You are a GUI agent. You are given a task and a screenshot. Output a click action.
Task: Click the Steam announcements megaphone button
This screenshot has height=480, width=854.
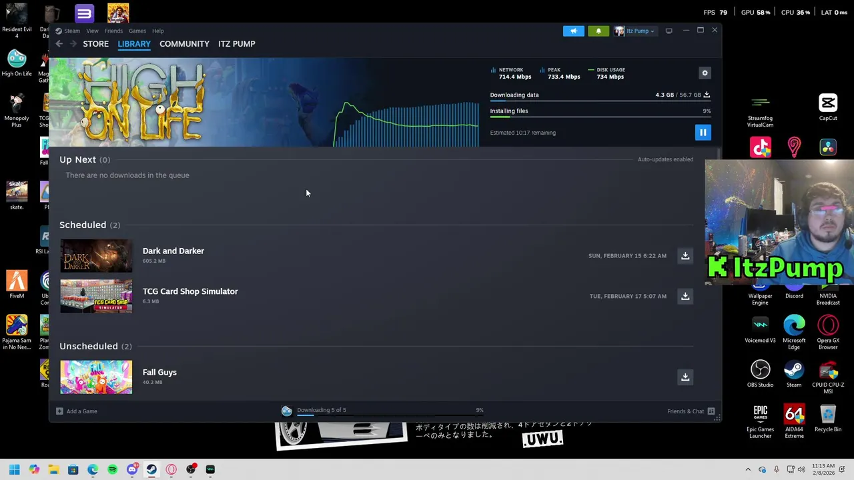pos(573,31)
